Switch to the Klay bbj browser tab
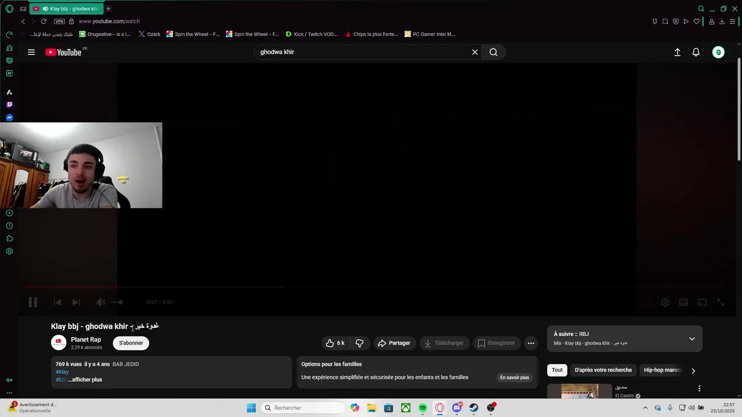The width and height of the screenshot is (742, 417). coord(66,9)
